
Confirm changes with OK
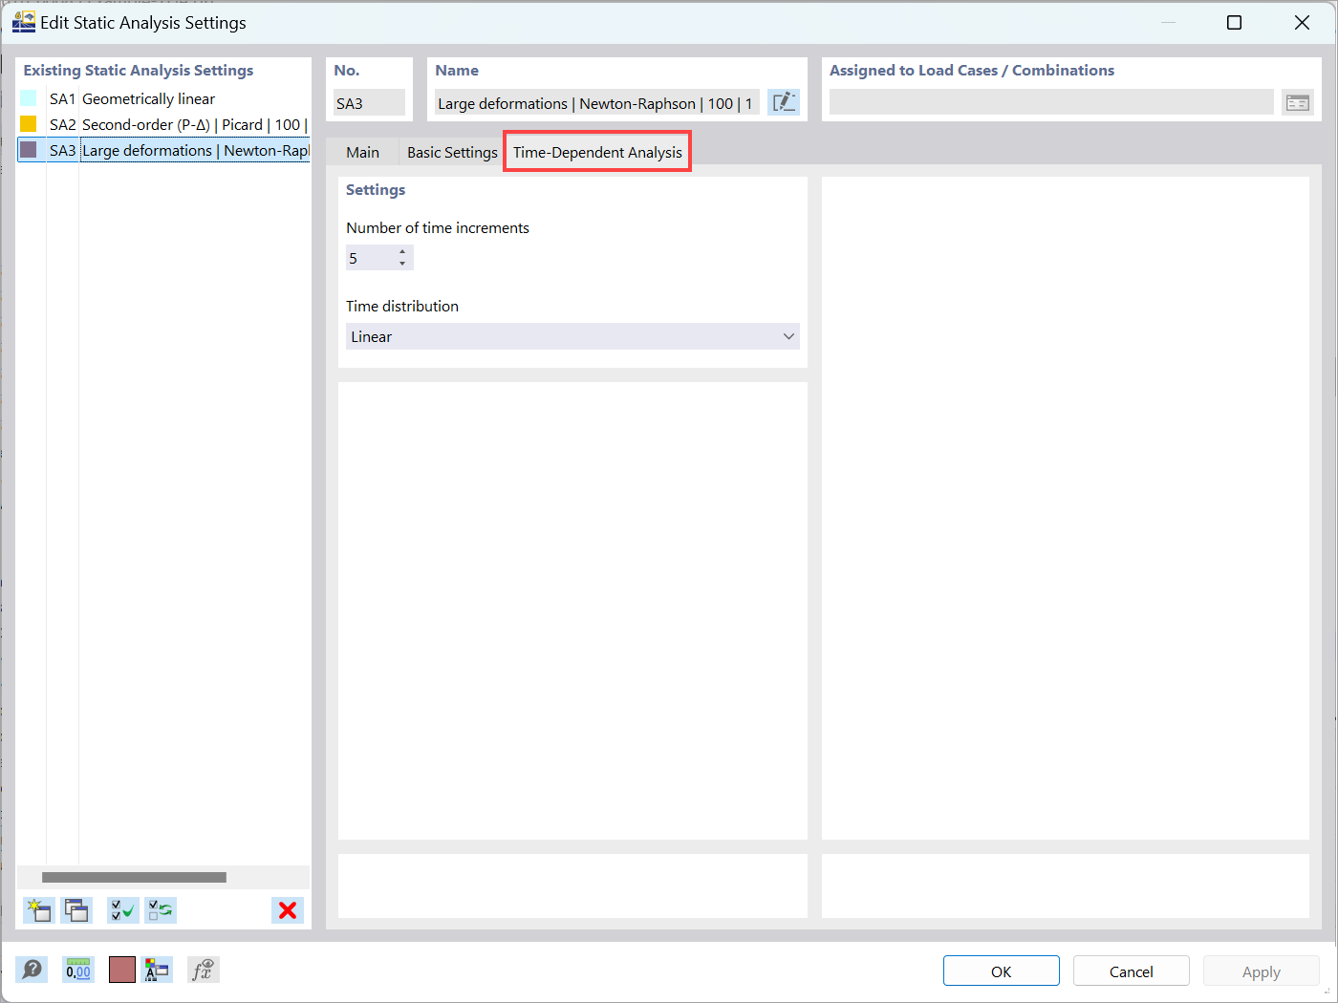[x=1001, y=971]
